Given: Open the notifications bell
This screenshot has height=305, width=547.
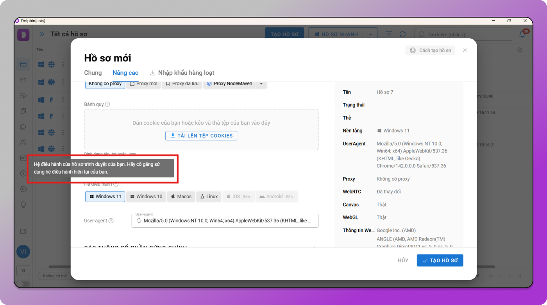Looking at the screenshot, I should point(522,34).
